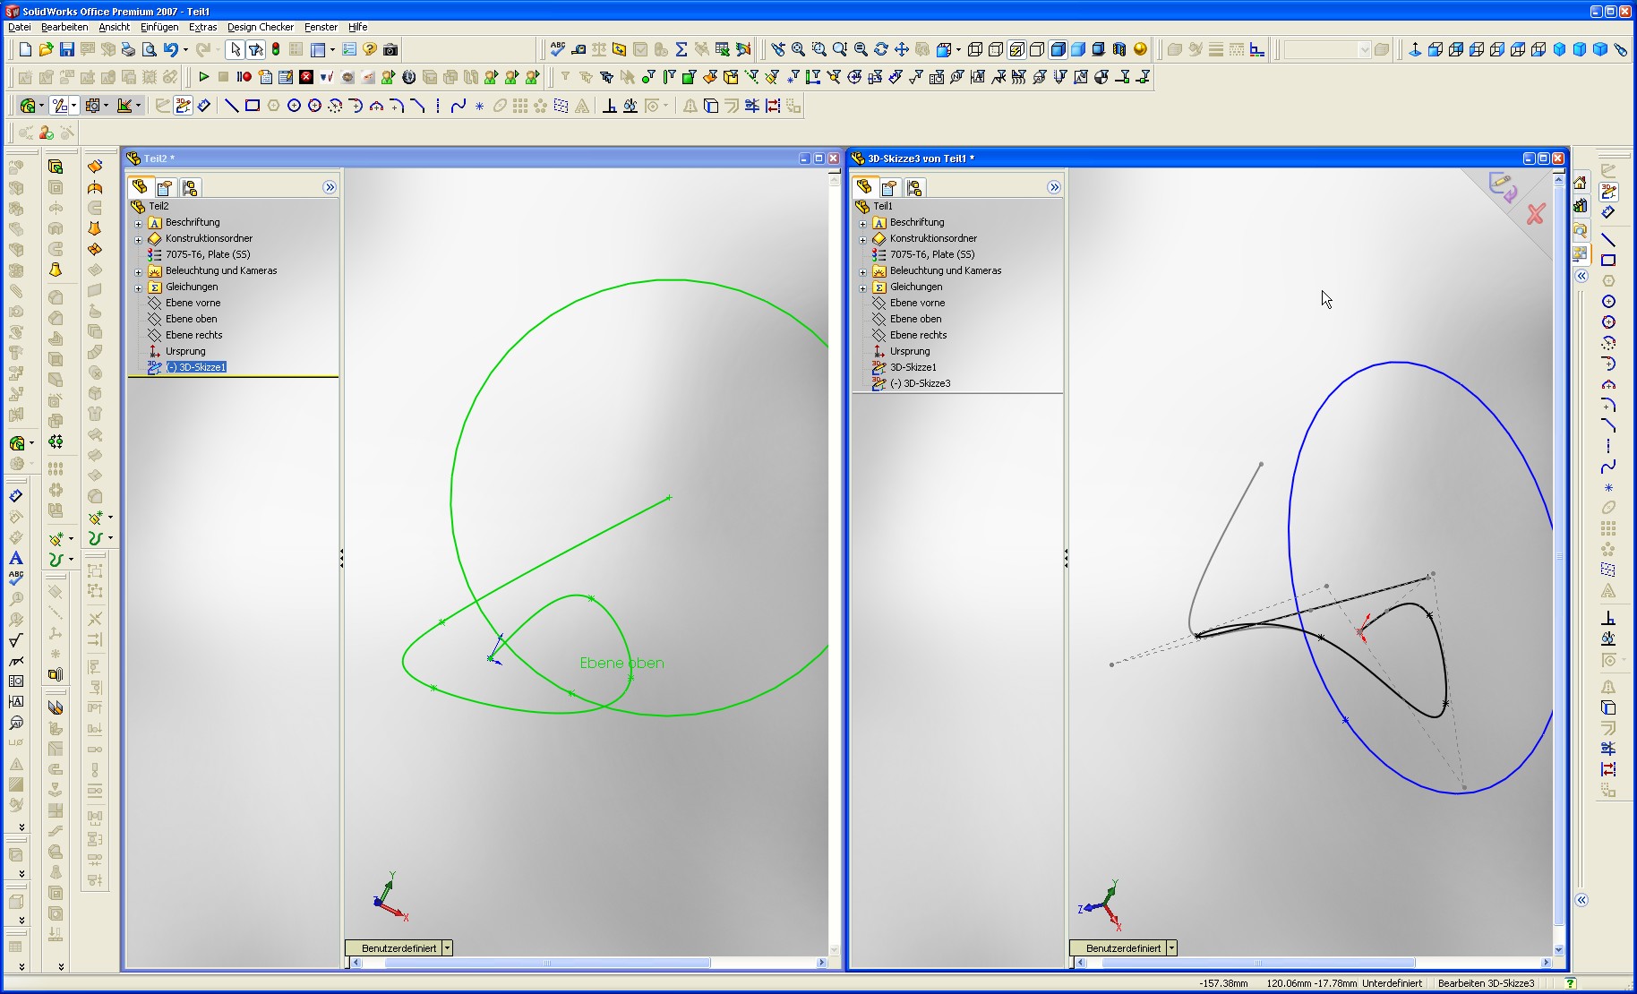1637x994 pixels.
Task: Click the double chevron in the Teil2 manager panel
Action: click(330, 187)
